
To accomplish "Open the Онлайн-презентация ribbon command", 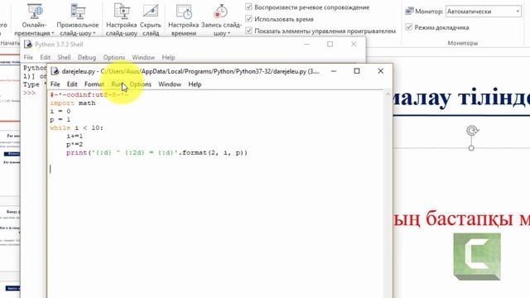I will (34, 20).
